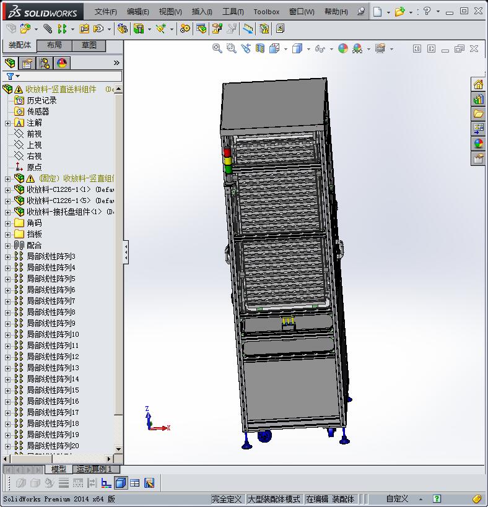Expand the 配合 mates node
This screenshot has width=488, height=507.
pos(8,246)
